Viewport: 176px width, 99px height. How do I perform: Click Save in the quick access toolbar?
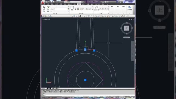[51, 2]
